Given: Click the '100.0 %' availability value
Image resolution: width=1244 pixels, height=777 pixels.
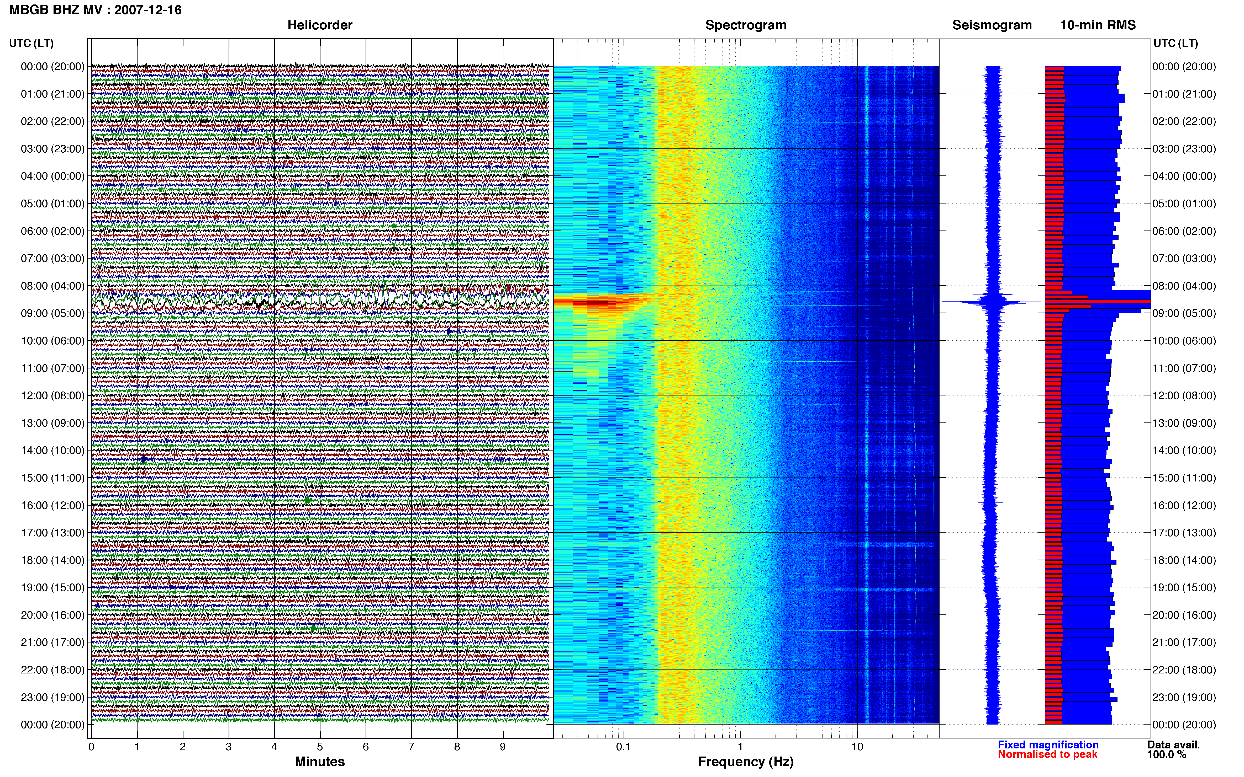Looking at the screenshot, I should (x=1166, y=754).
